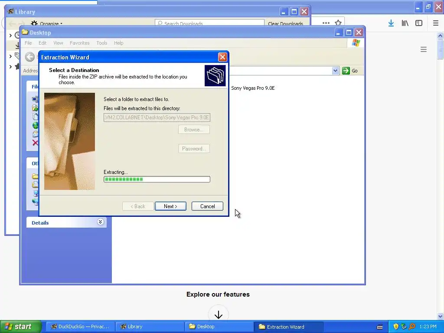
Task: Select Sony Vegas Pro 9.0E item
Action: point(253,88)
